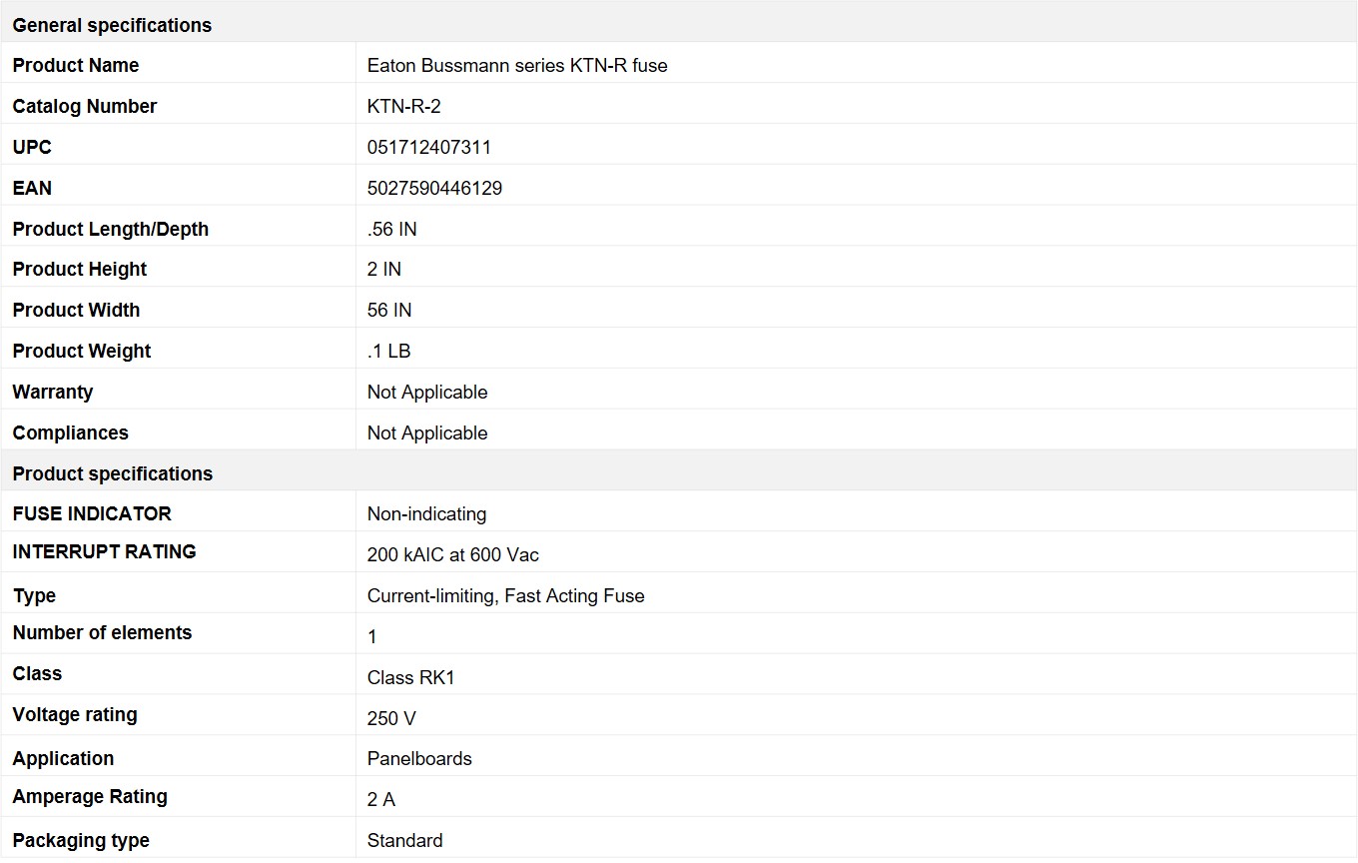Select the product name Eaton Bussmann series KTN-R fuse
This screenshot has height=863, width=1358.
click(517, 66)
